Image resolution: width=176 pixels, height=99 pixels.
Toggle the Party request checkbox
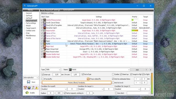(x=65, y=93)
